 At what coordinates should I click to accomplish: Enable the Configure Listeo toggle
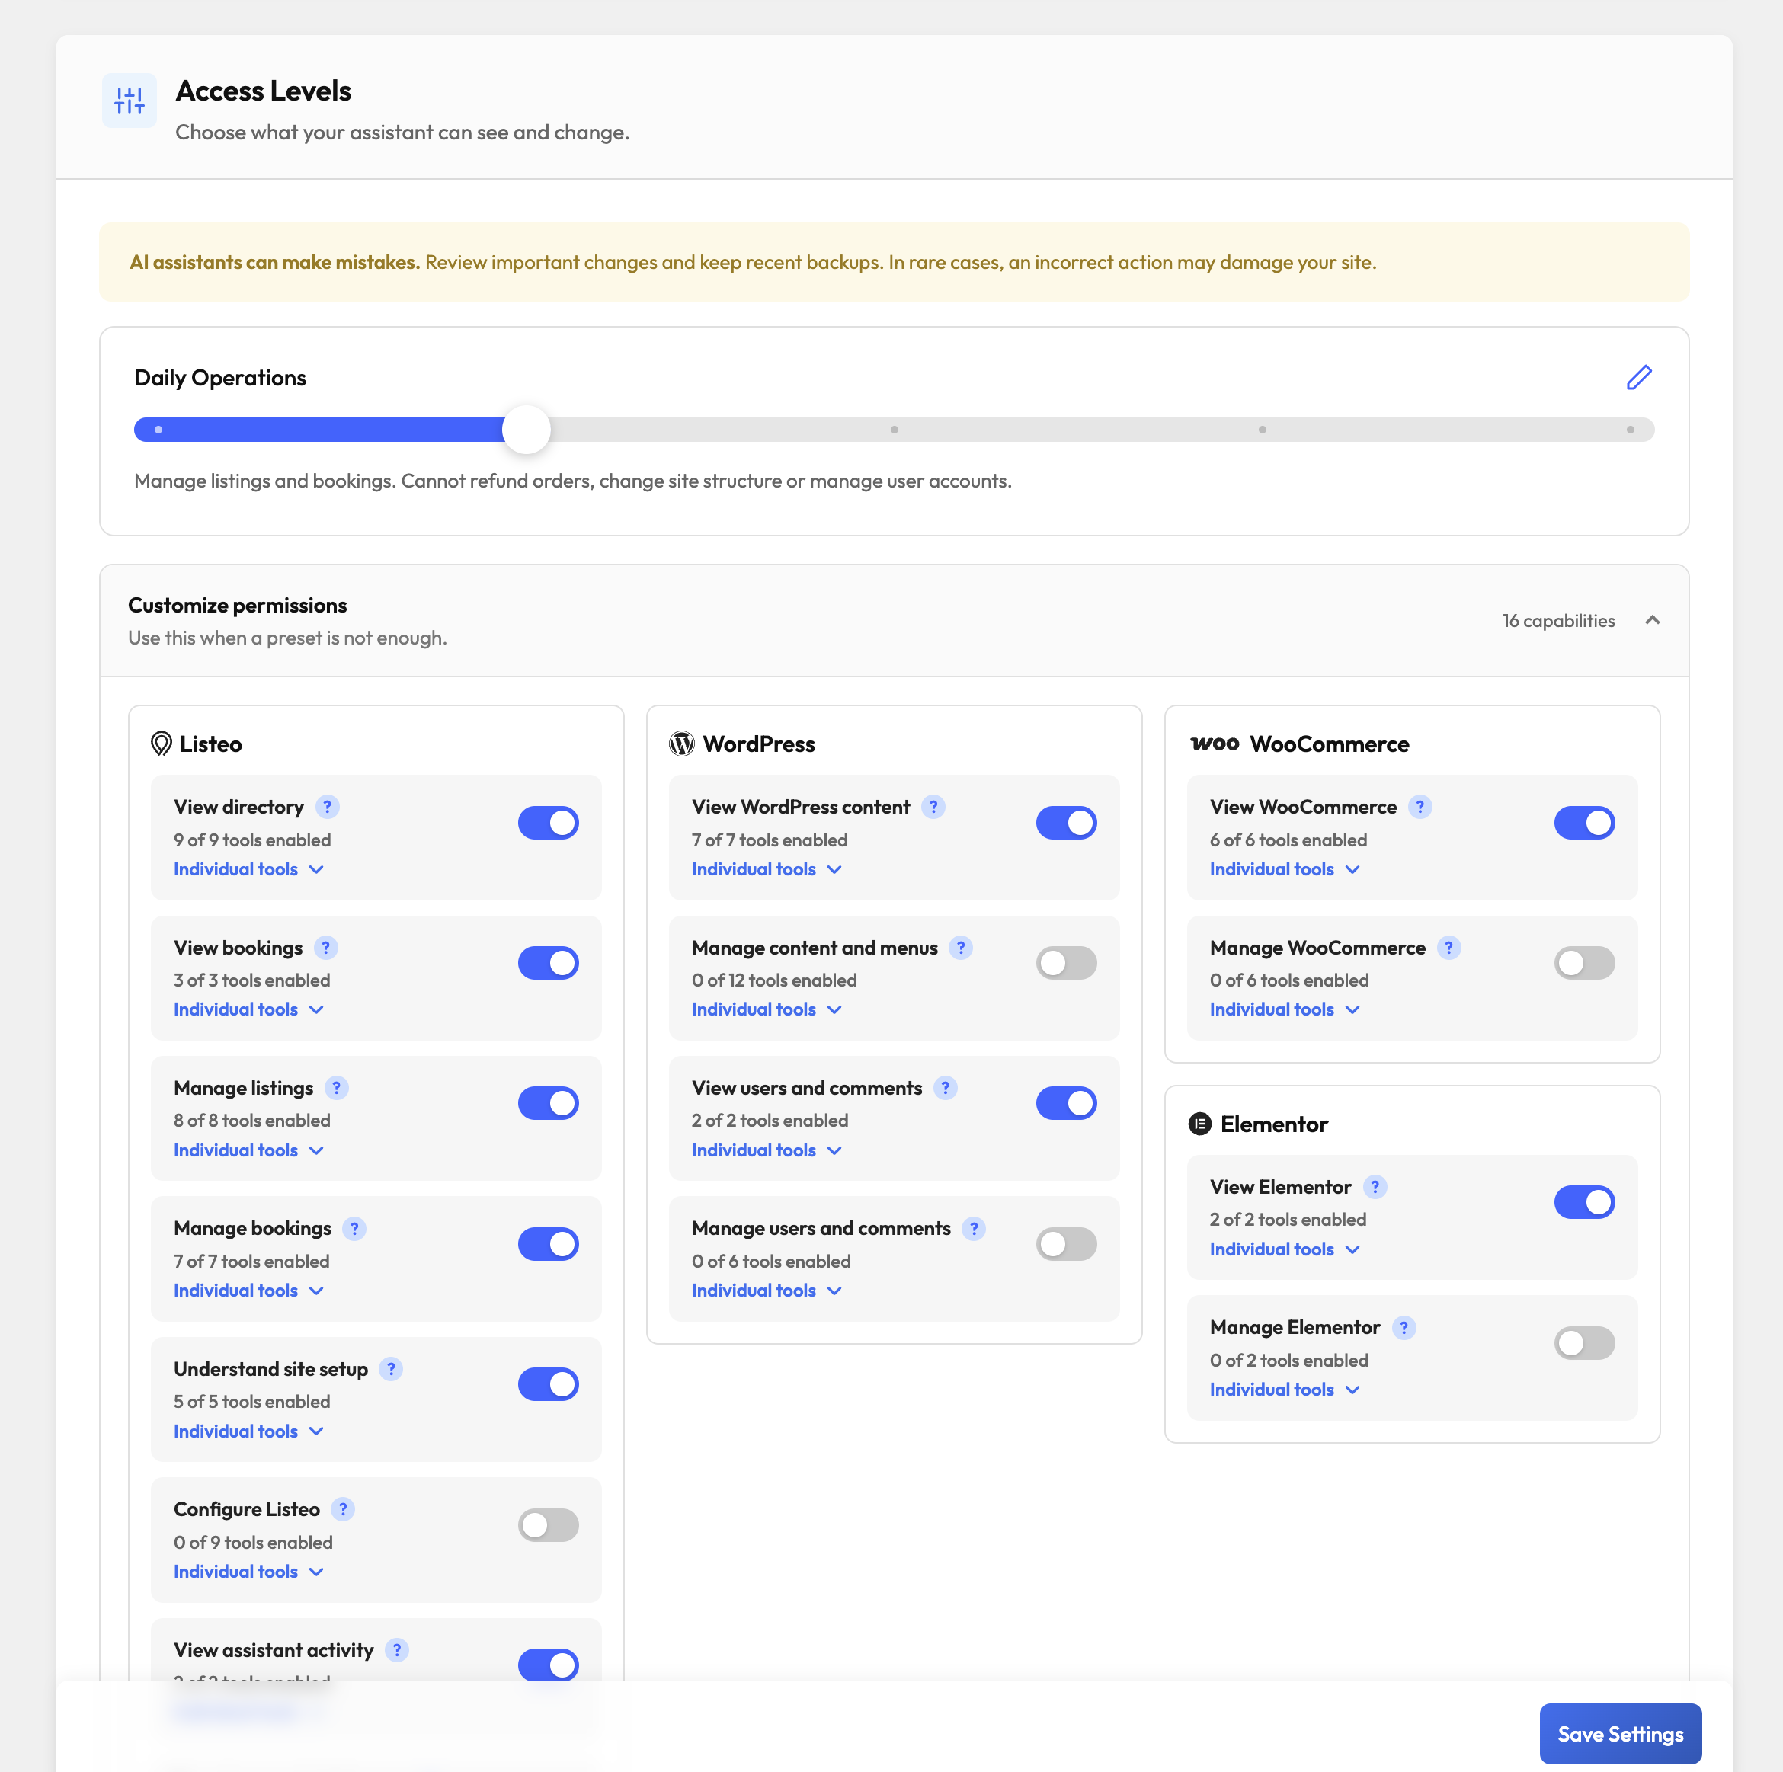click(x=548, y=1524)
